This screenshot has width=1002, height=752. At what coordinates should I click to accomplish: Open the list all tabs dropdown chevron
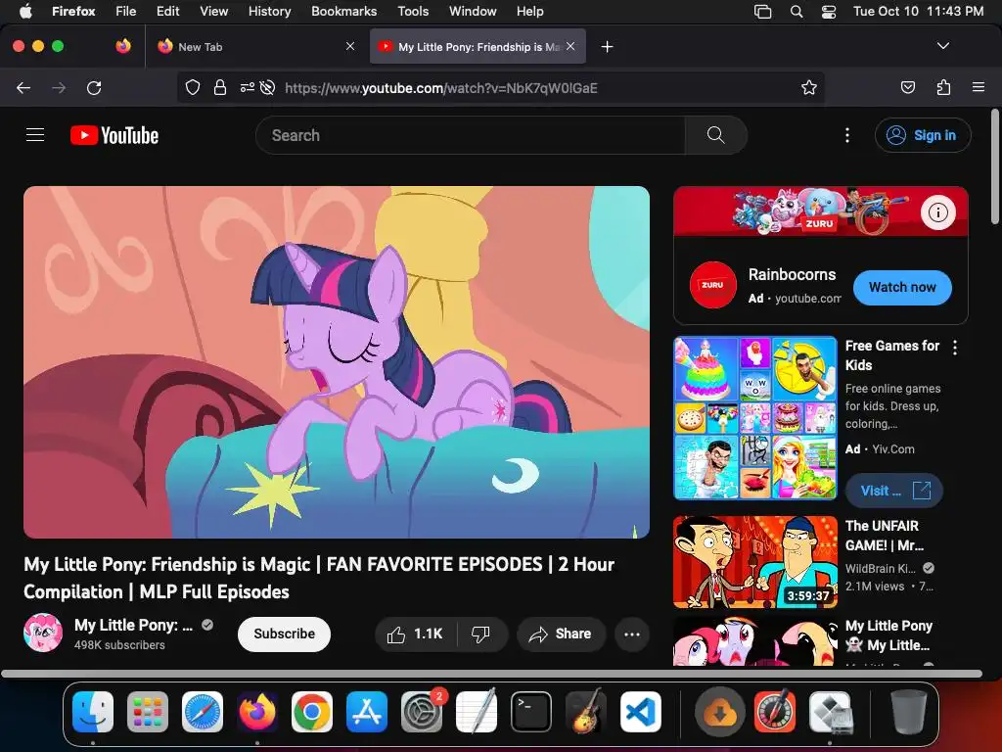943,46
